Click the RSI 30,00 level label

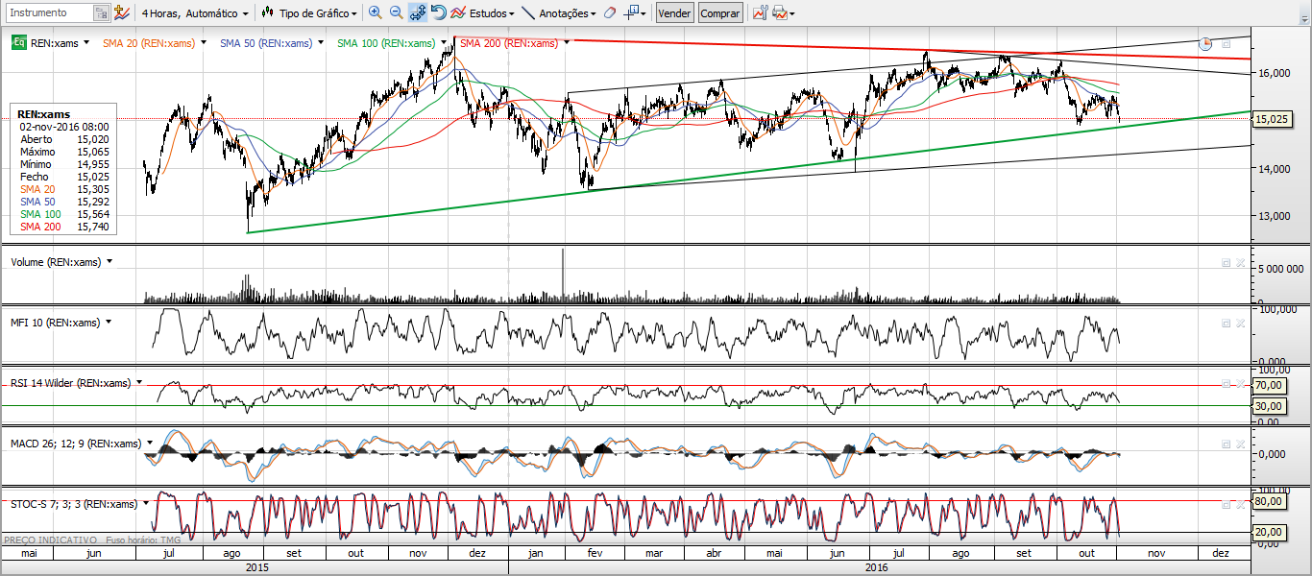click(x=1271, y=406)
